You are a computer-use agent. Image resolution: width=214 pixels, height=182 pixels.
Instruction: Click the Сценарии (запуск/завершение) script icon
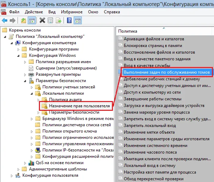tap(31, 68)
